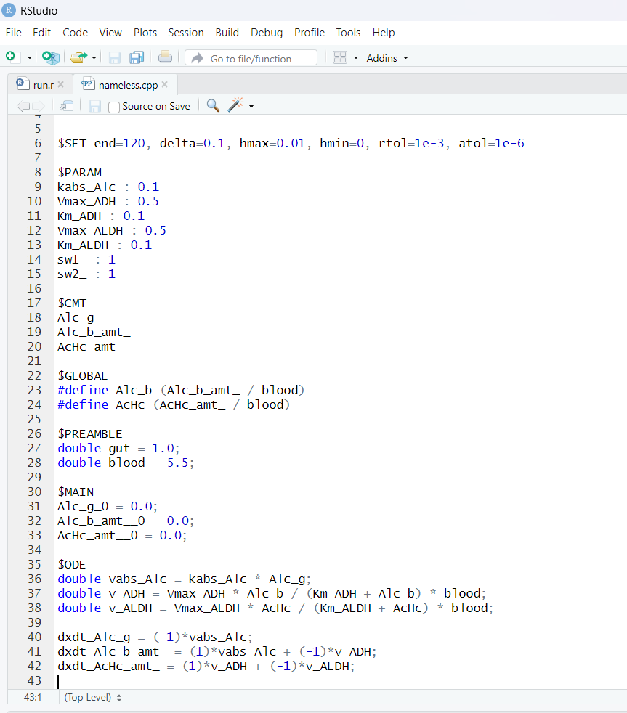Close the run.r tab

(x=60, y=84)
